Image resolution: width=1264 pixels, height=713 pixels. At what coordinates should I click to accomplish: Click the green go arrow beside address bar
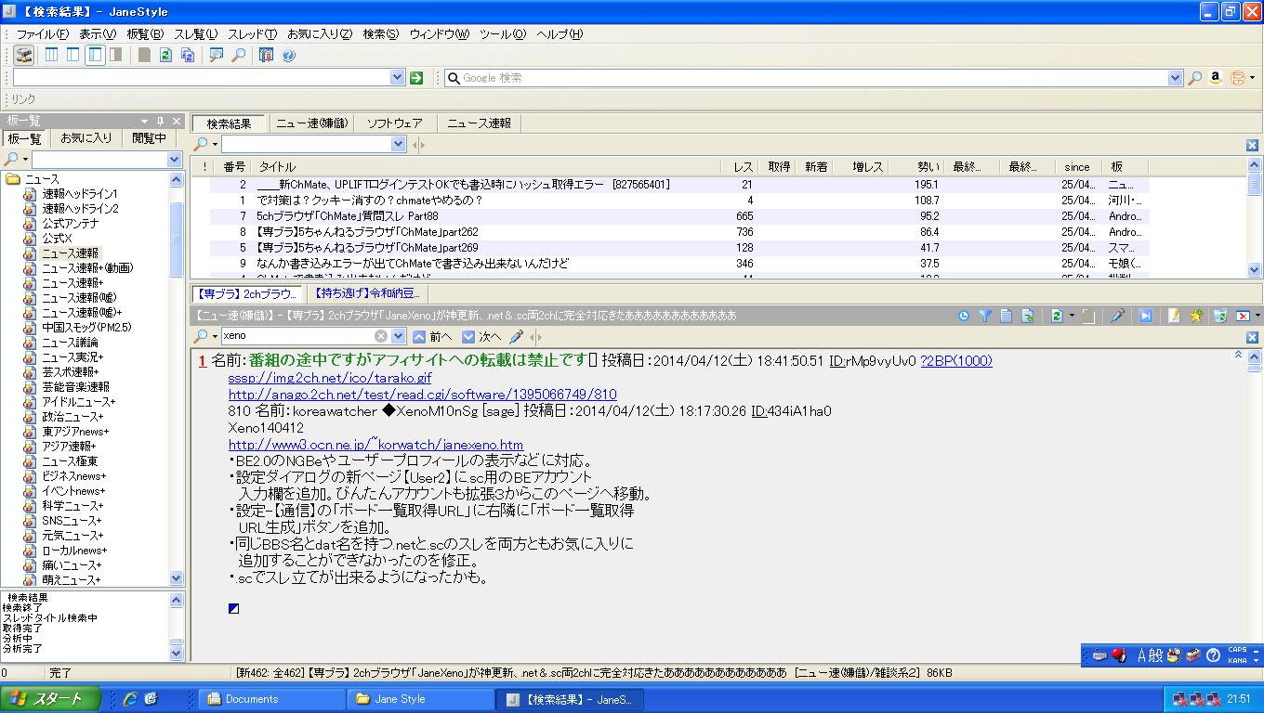point(416,79)
